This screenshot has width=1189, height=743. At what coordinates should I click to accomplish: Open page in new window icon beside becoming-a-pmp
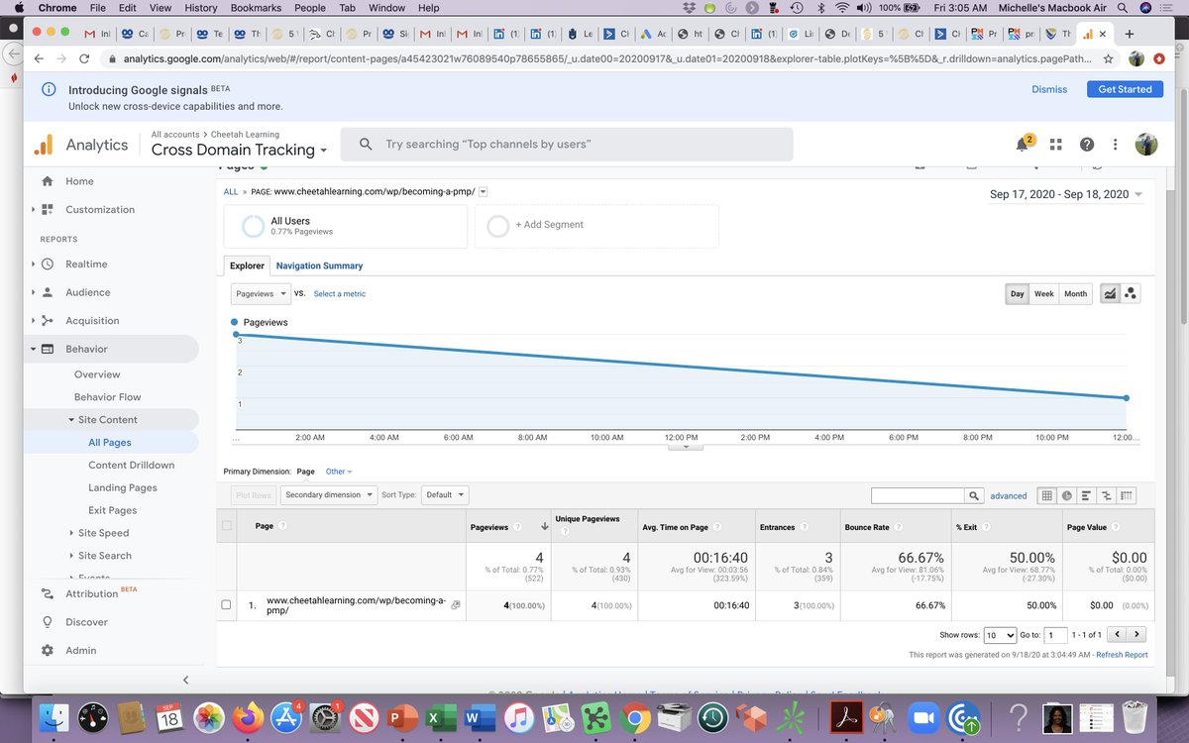pos(456,605)
